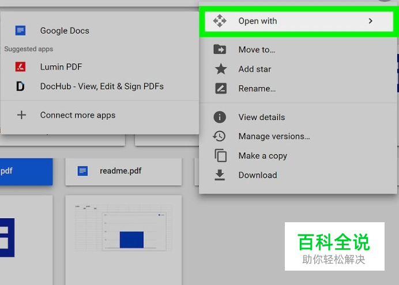Click the Add star icon
The height and width of the screenshot is (285, 399).
pyautogui.click(x=221, y=69)
